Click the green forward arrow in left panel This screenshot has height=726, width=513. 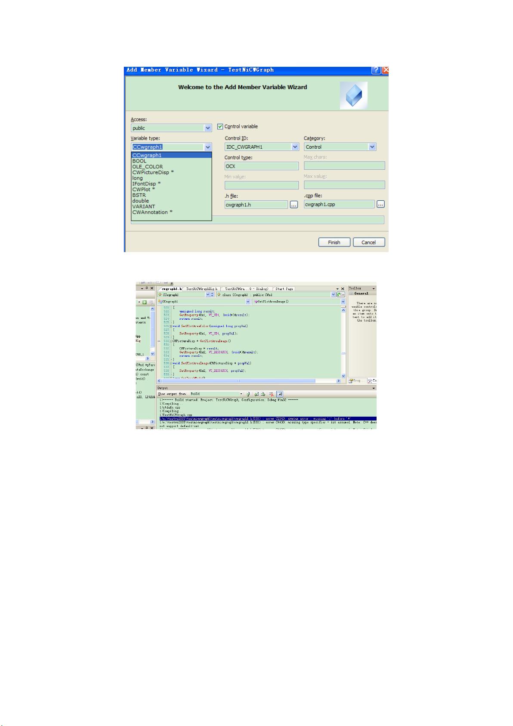coord(145,302)
